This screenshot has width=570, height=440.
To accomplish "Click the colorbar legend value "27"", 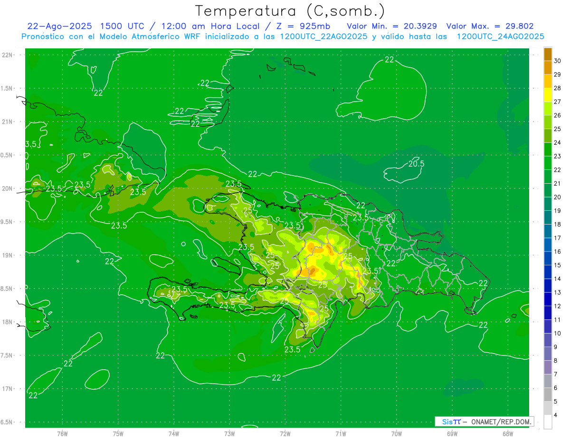I will click(558, 102).
